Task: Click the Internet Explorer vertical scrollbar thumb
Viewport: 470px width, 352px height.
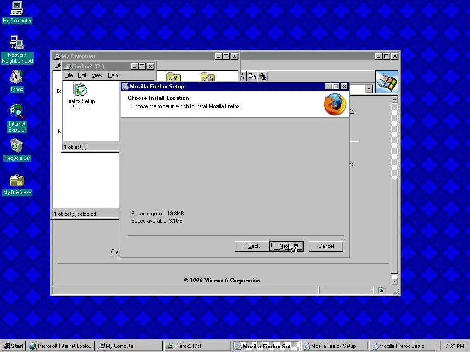Action: [395, 225]
